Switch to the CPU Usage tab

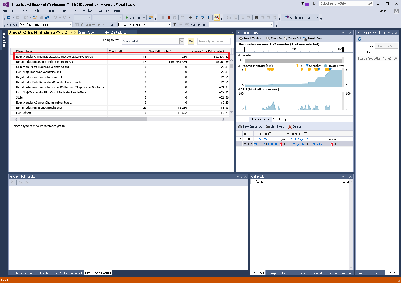click(280, 119)
